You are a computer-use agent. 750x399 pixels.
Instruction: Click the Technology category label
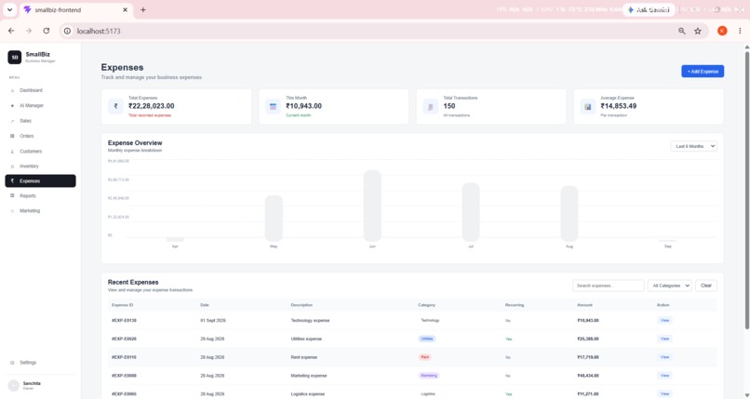point(430,321)
